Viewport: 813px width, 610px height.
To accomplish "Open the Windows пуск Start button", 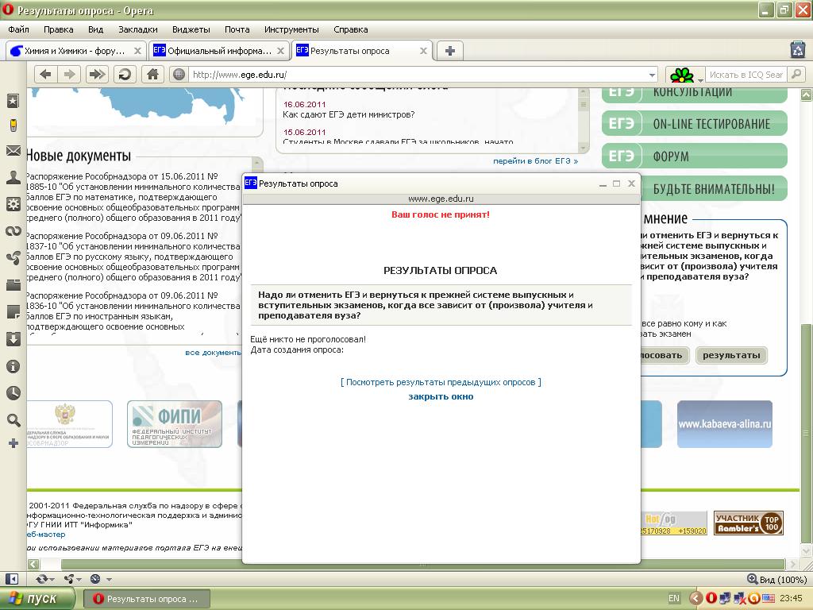I will click(38, 598).
